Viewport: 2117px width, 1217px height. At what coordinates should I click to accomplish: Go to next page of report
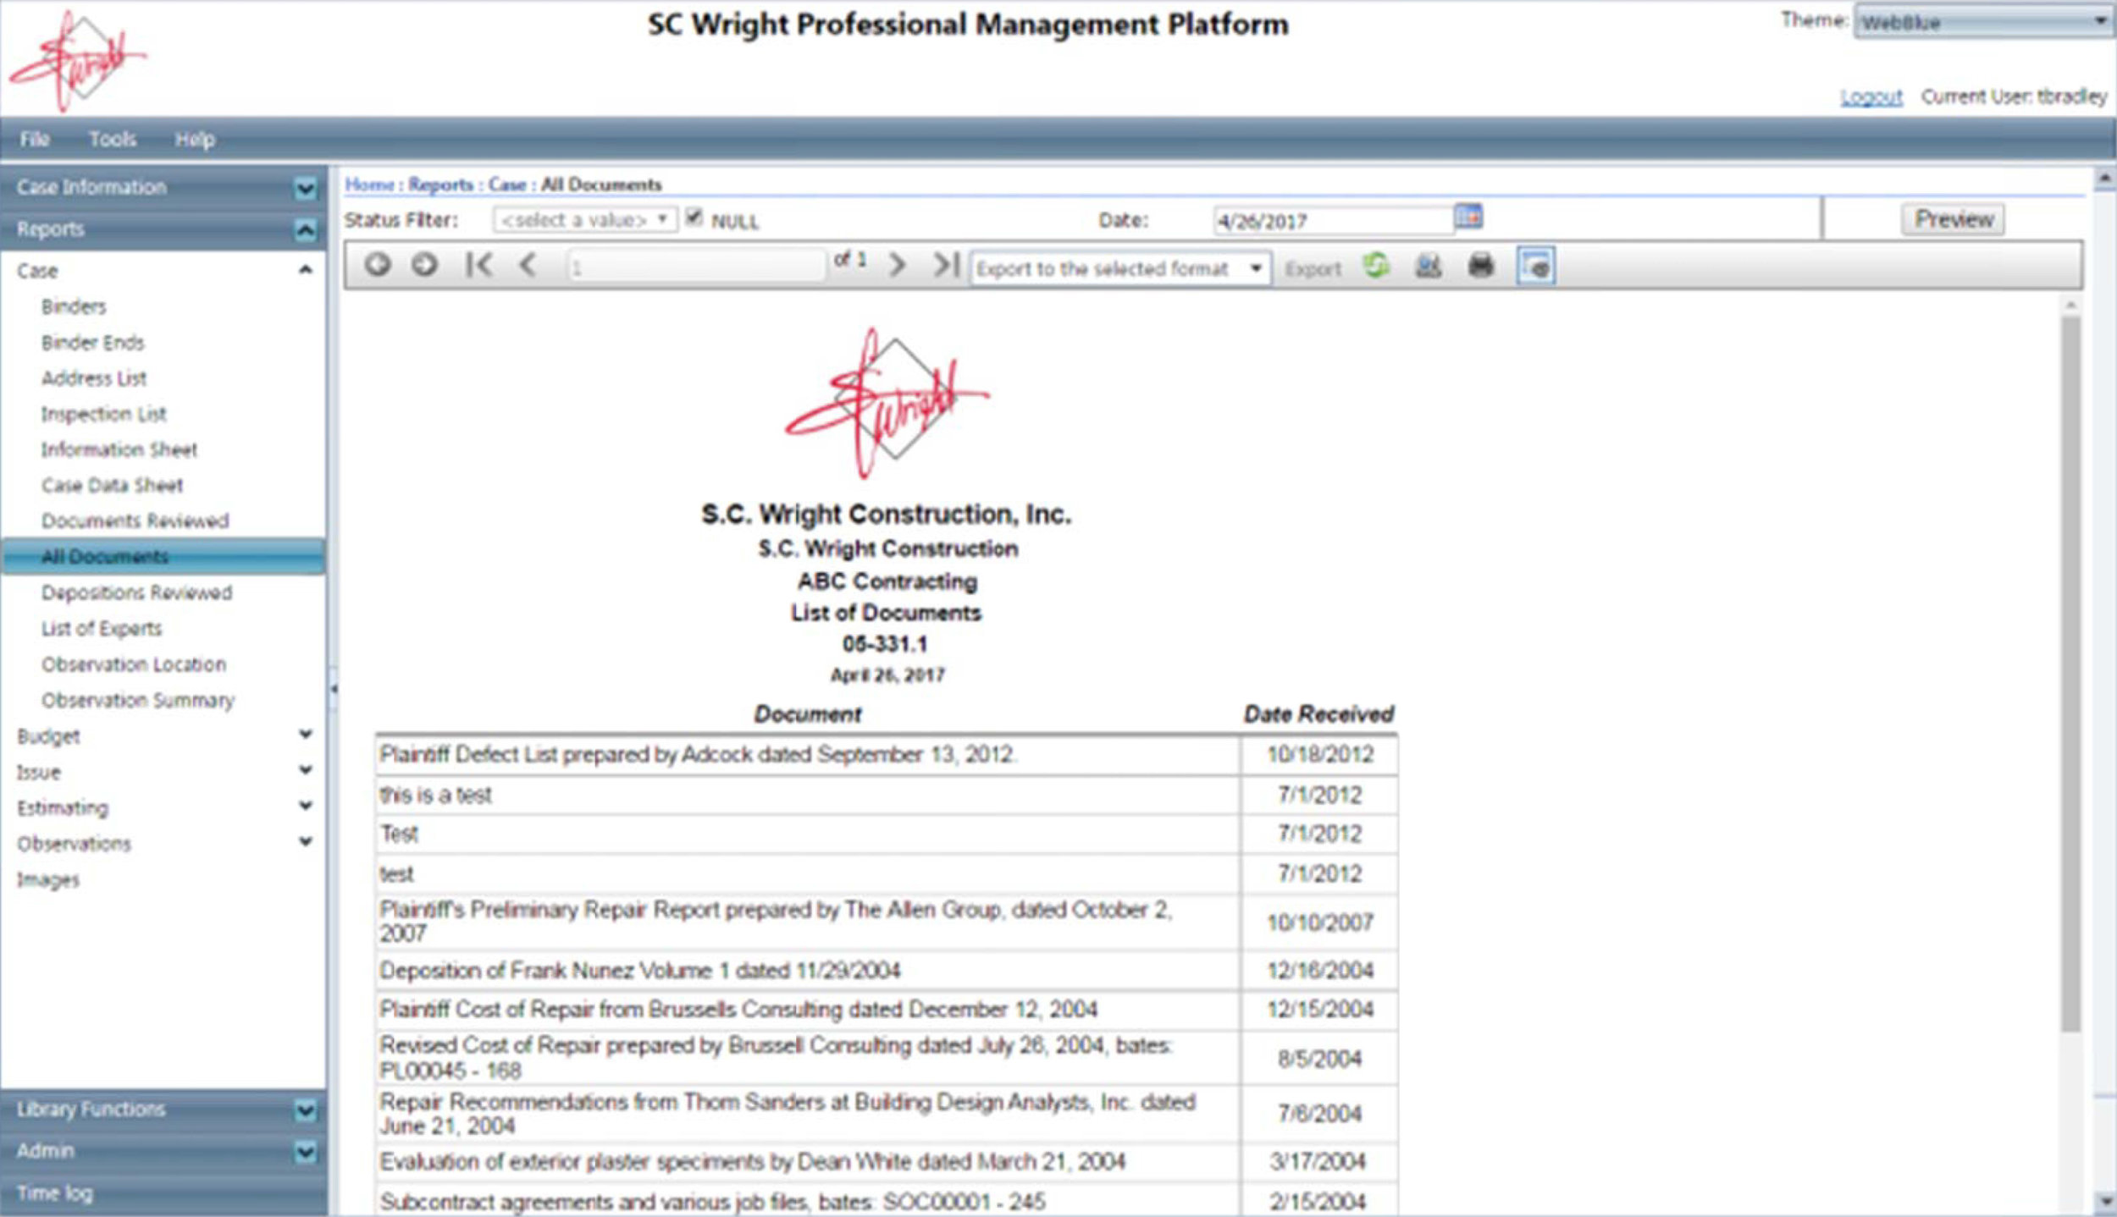click(897, 266)
